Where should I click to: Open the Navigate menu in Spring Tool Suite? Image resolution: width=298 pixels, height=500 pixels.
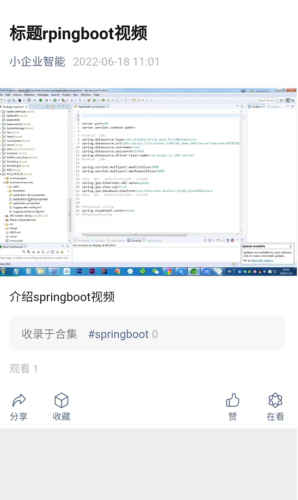pyautogui.click(x=42, y=95)
